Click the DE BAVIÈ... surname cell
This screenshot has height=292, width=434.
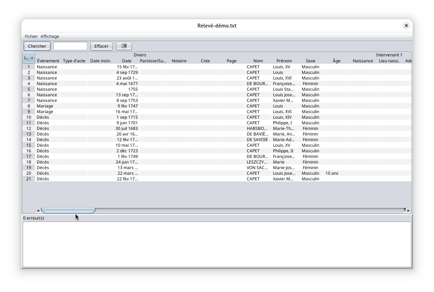(x=258, y=134)
